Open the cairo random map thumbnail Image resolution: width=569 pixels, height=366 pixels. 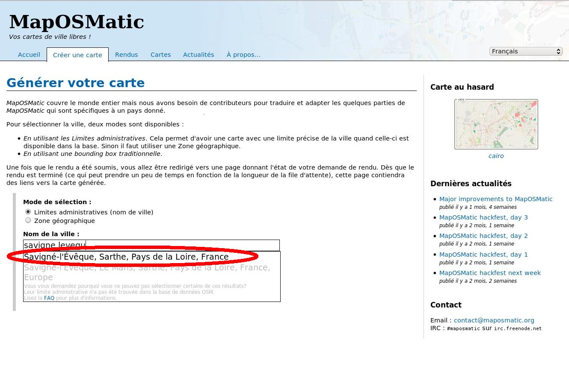[496, 124]
